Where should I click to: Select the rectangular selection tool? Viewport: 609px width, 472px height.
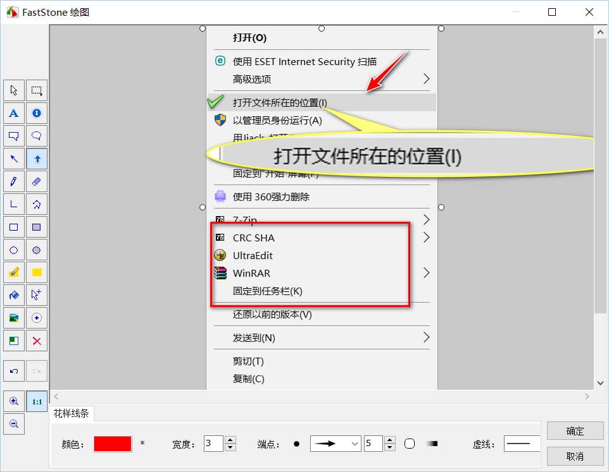point(37,90)
